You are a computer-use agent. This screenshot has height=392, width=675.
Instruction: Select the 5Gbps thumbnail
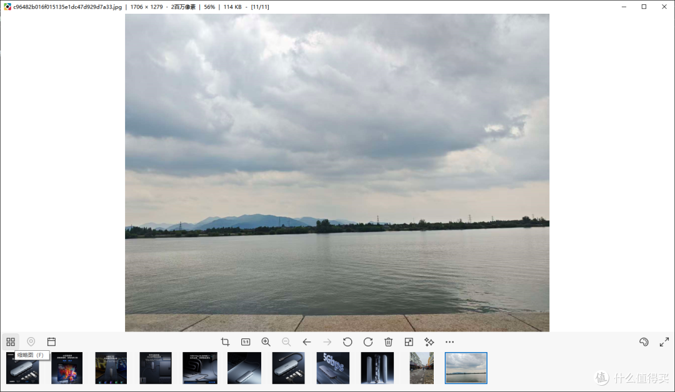click(332, 368)
